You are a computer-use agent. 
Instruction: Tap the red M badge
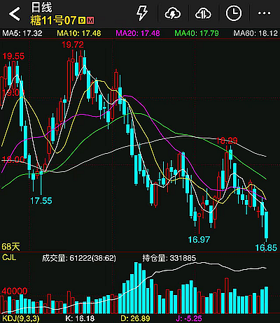(x=90, y=20)
